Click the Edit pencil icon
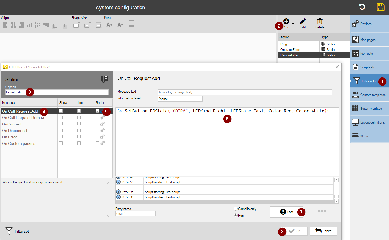Image resolution: width=389 pixels, height=240 pixels. tap(303, 22)
